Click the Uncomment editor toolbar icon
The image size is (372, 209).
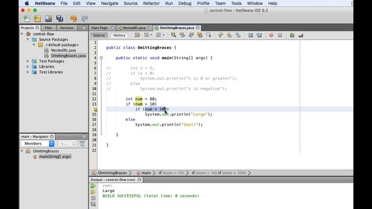(x=301, y=35)
